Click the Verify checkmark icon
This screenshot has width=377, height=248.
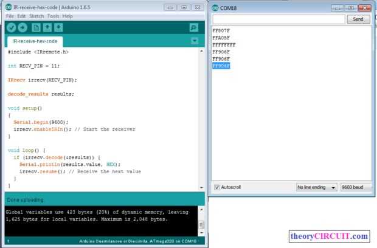point(11,27)
